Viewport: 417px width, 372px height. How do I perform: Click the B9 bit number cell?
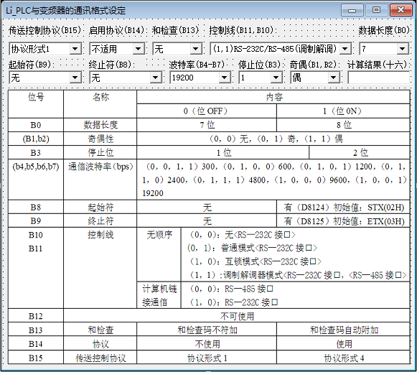[x=36, y=221]
